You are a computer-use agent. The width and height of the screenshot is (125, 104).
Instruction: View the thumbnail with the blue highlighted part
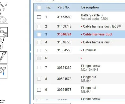click(x=3, y=72)
